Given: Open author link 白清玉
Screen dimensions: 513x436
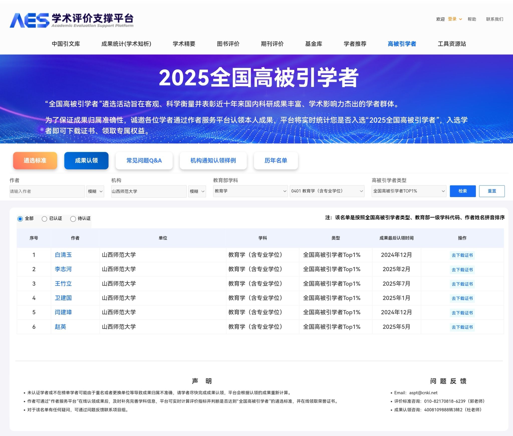Looking at the screenshot, I should pyautogui.click(x=63, y=255).
